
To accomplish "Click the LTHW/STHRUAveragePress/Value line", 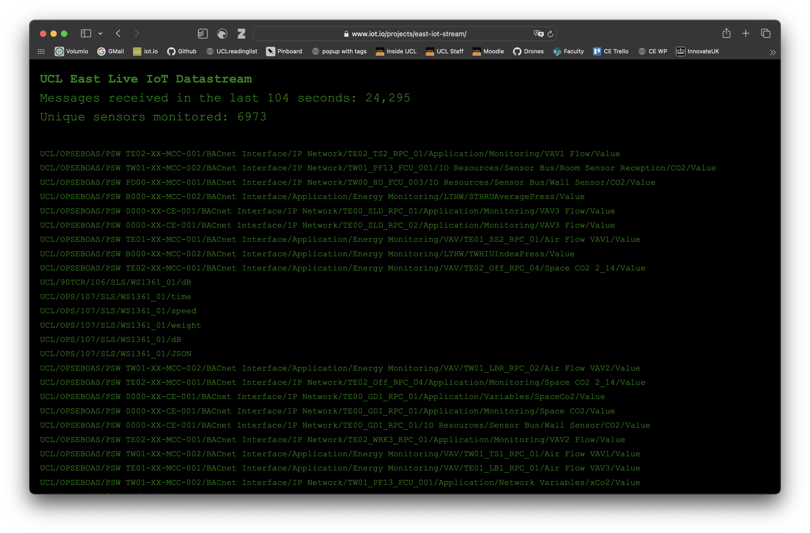I will coord(312,197).
